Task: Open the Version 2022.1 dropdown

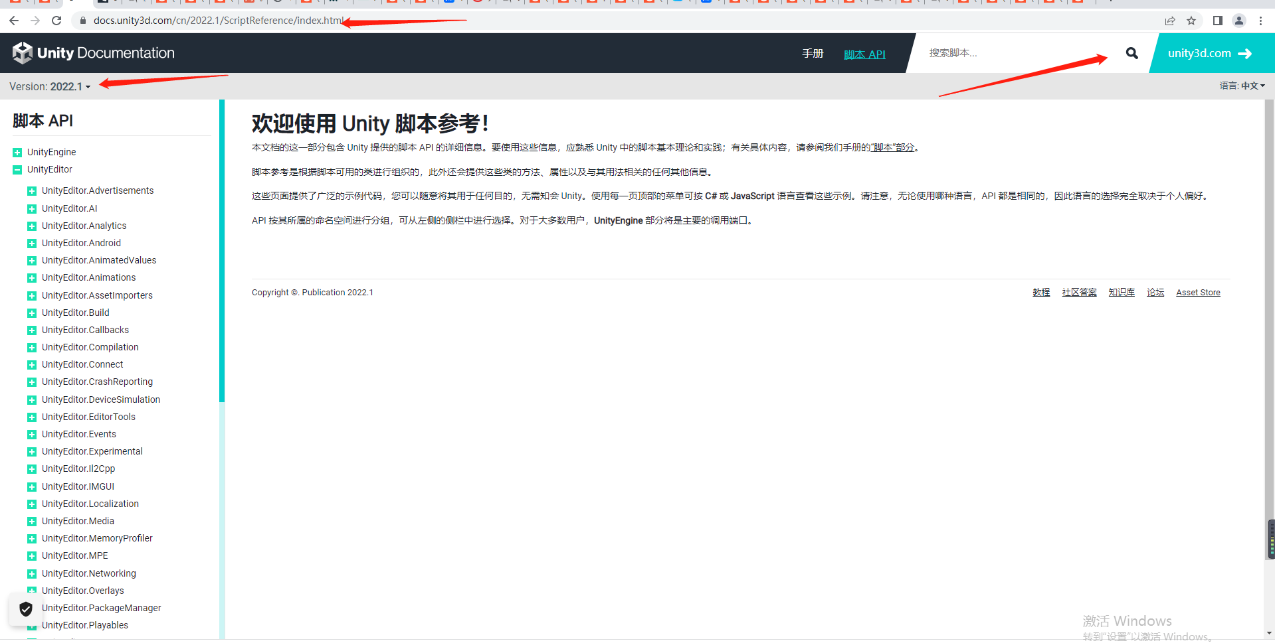Action: (50, 86)
